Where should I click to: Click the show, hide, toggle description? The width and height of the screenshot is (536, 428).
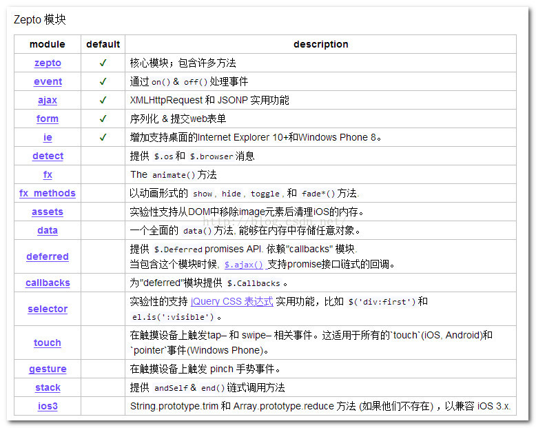point(245,193)
